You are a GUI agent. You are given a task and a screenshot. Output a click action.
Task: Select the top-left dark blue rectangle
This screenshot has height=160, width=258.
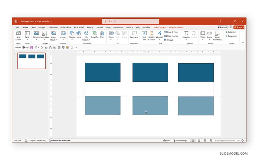(x=103, y=72)
